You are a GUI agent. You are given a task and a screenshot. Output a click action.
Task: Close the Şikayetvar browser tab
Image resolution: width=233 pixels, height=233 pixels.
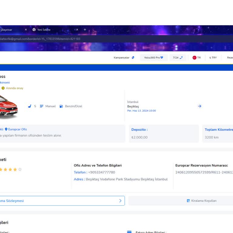pos(26,30)
